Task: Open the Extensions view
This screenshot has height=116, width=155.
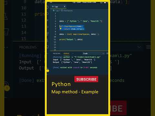Action: (47, 34)
